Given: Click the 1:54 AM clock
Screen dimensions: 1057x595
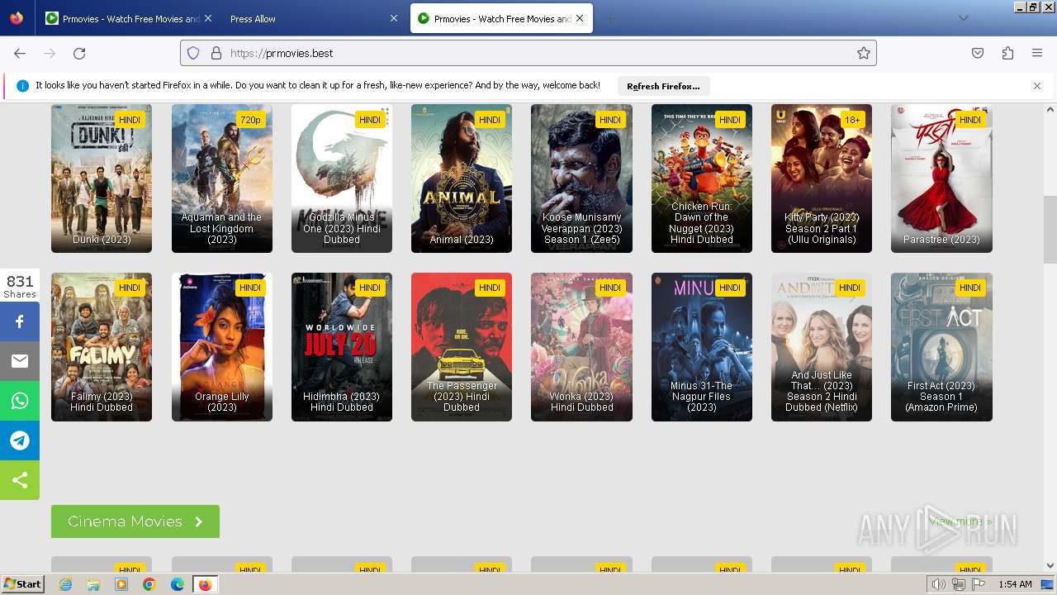Looking at the screenshot, I should coord(1015,584).
